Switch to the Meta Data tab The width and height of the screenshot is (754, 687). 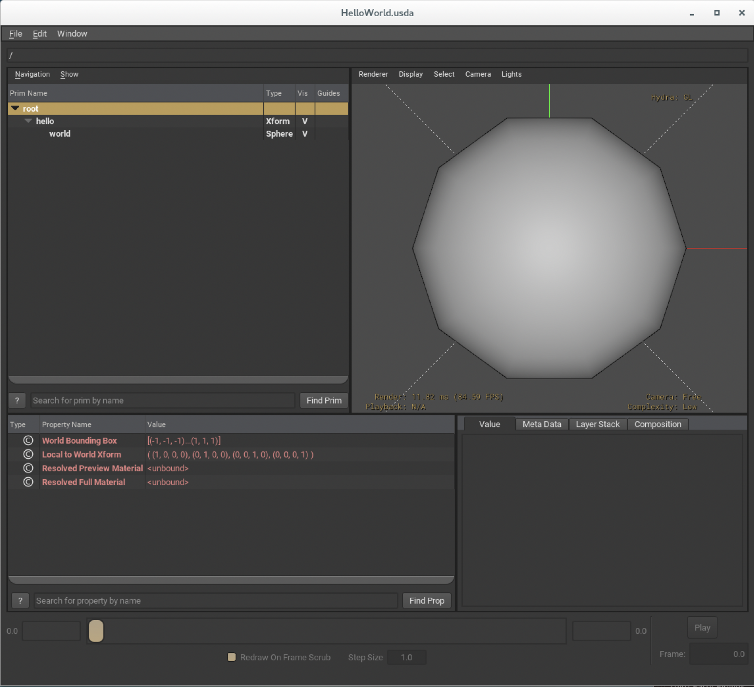(x=542, y=424)
